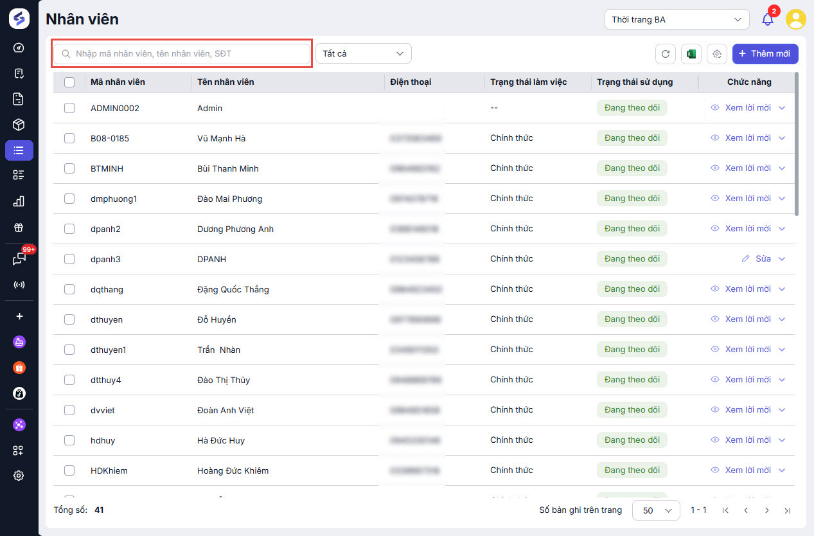Screen dimensions: 814x536
Task: Click the refresh icon in toolbar
Action: (x=666, y=54)
